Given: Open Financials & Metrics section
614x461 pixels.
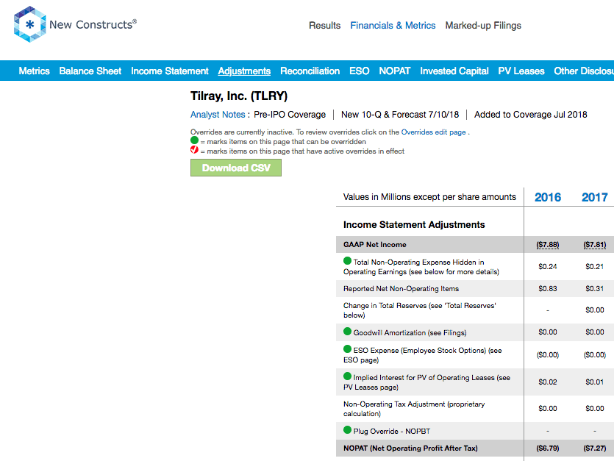Looking at the screenshot, I should (x=393, y=26).
